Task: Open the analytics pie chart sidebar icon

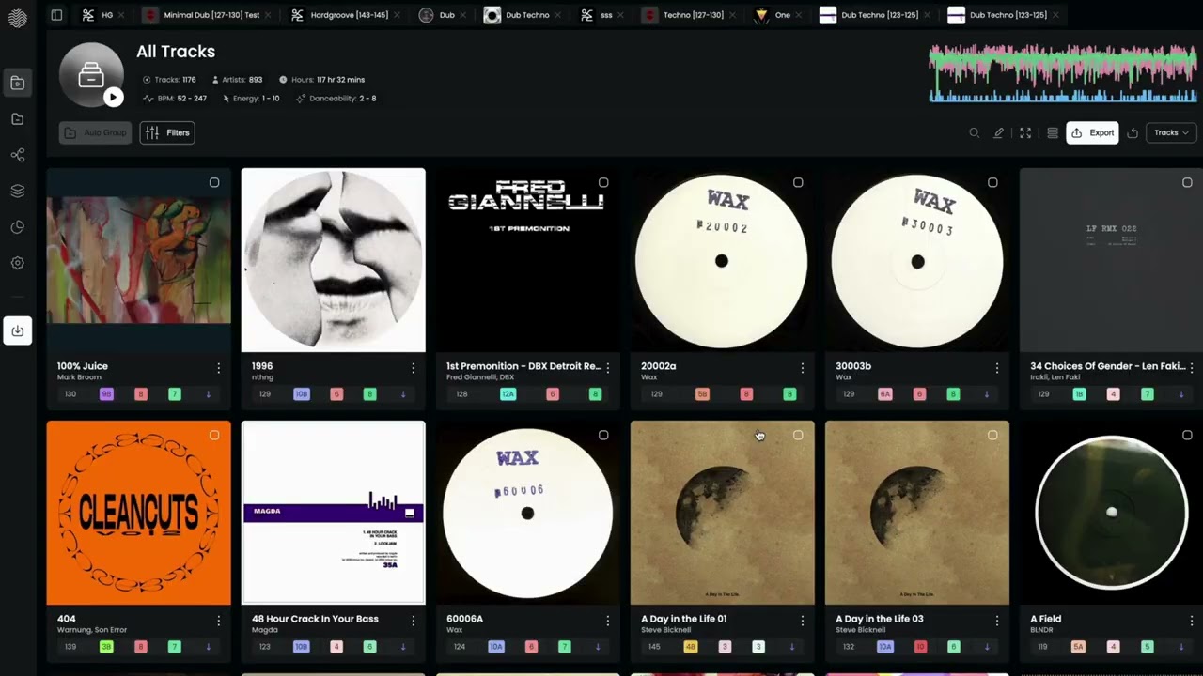Action: [x=17, y=227]
